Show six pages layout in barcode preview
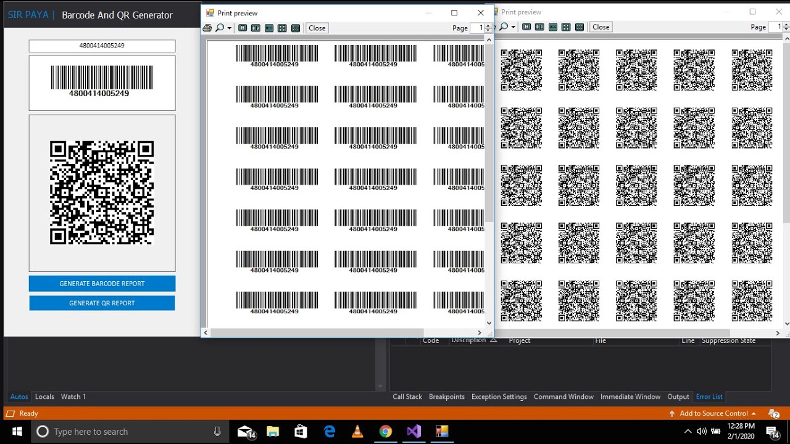790x444 pixels. click(296, 28)
